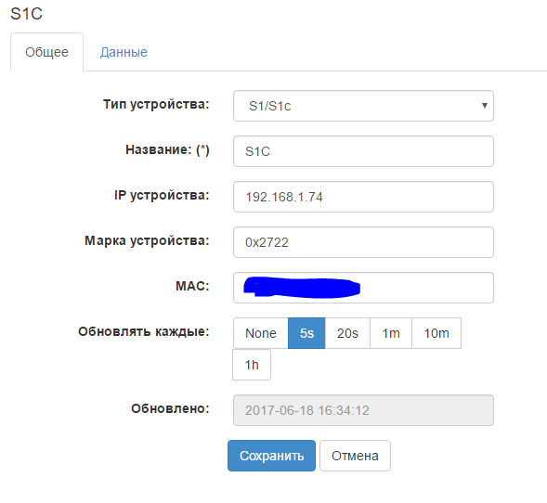Click the Тип устройства label text
Screen dimensions: 547x503
[156, 104]
